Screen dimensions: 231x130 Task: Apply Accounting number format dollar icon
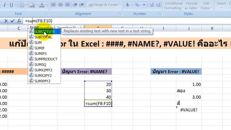[127, 5]
